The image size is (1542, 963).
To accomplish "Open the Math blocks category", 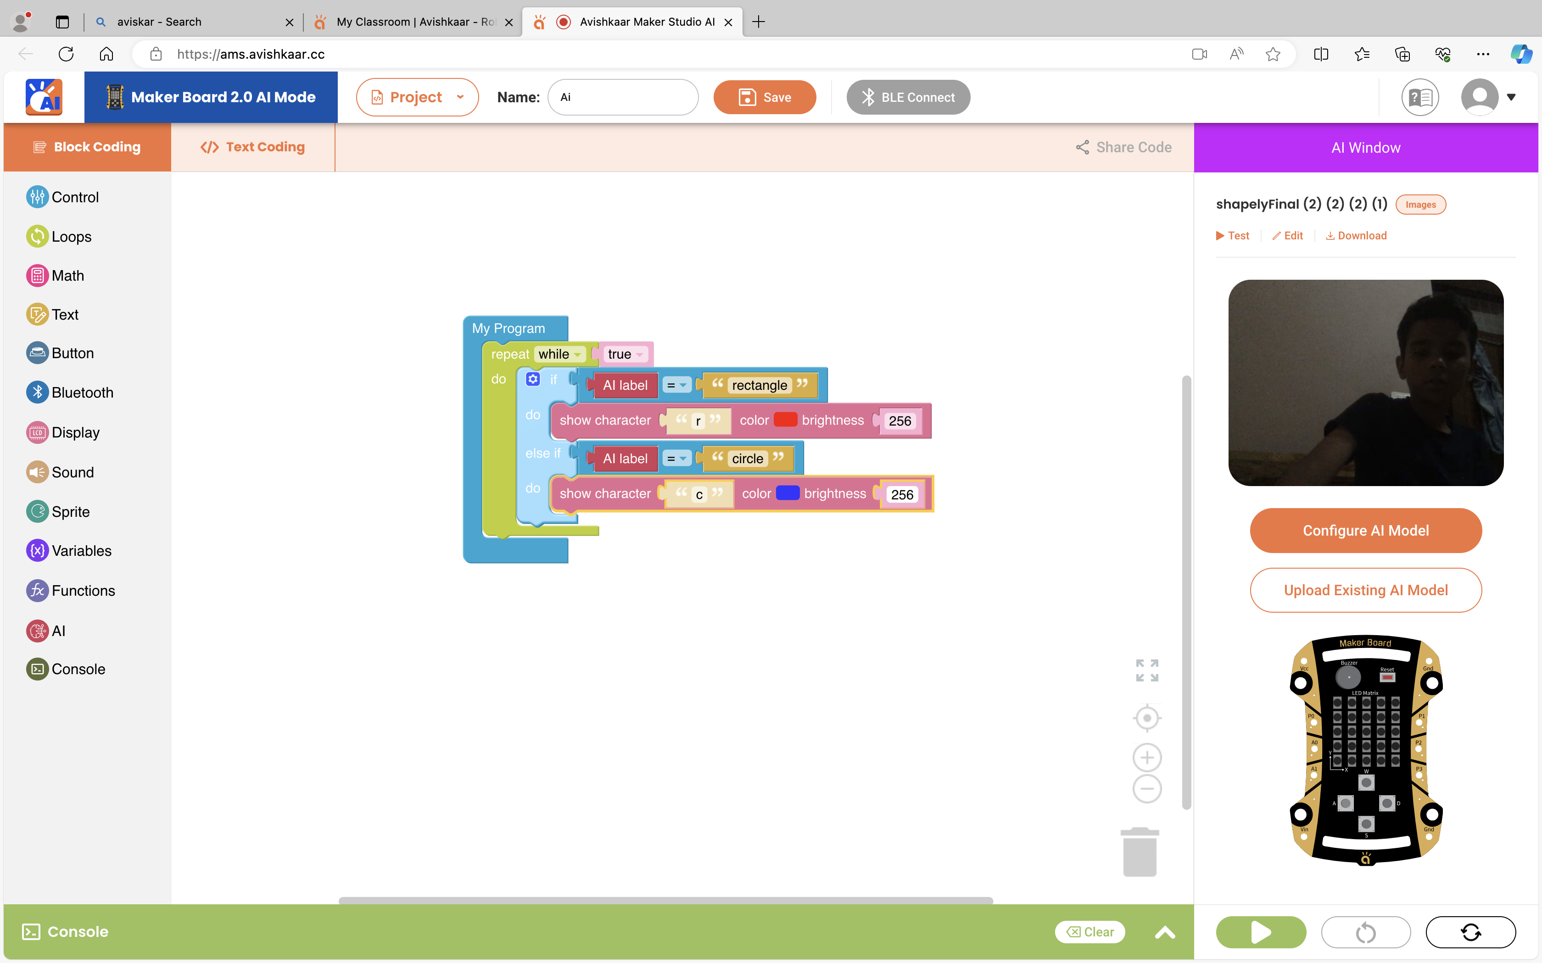I will (55, 276).
